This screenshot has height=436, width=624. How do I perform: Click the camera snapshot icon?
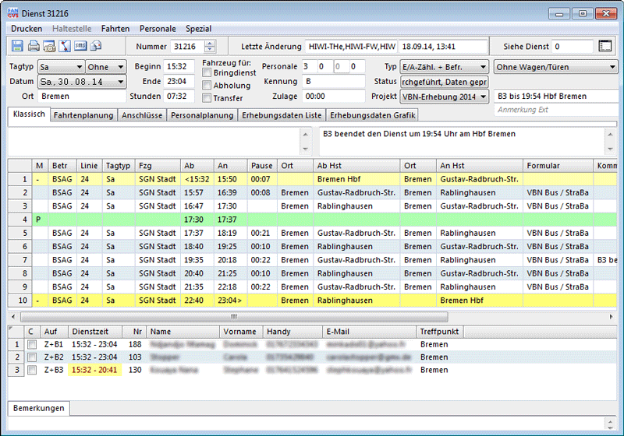(49, 46)
